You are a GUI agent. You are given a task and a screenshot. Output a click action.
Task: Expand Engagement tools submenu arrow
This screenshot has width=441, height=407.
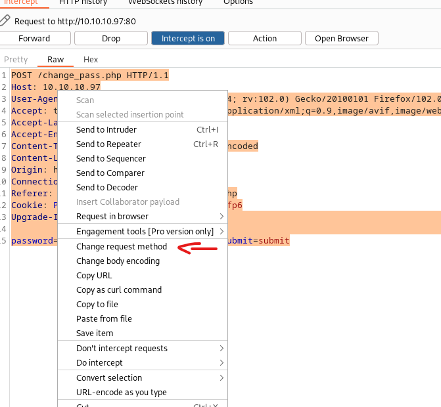coord(221,231)
